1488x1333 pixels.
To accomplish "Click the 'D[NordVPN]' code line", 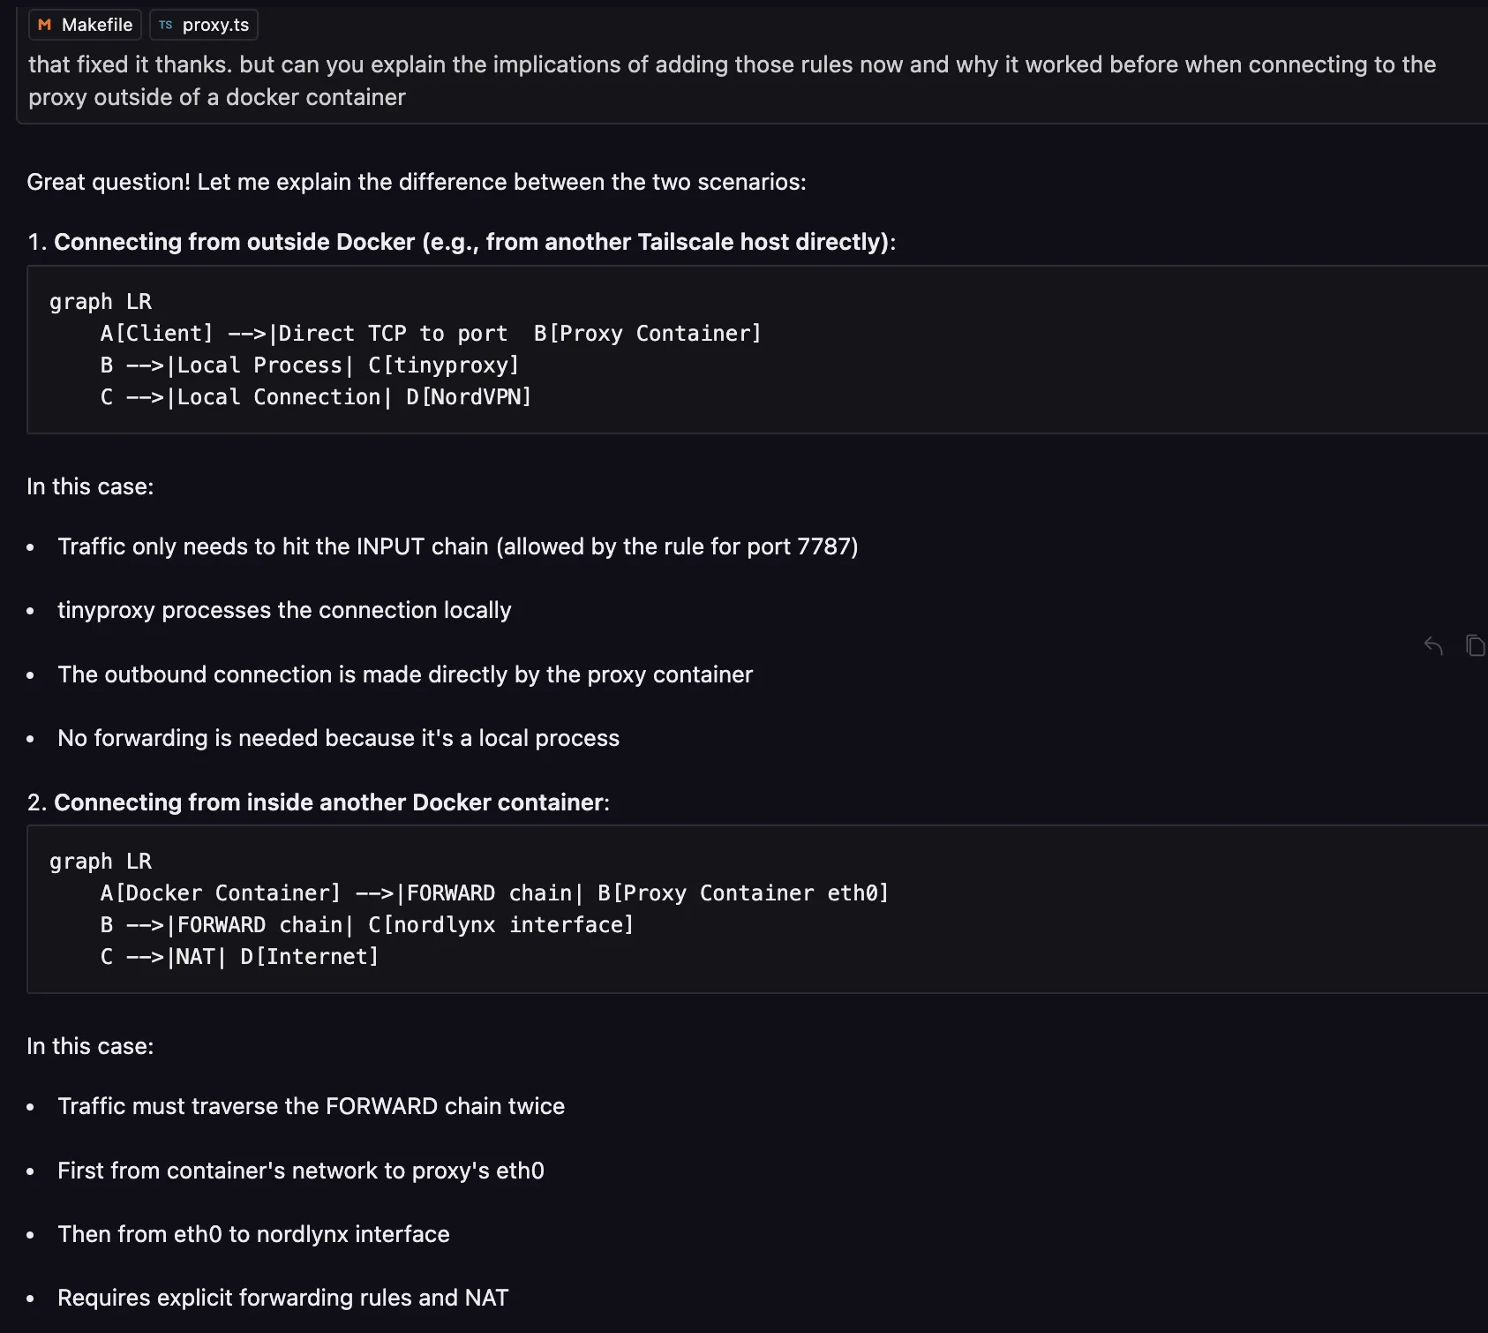I will click(315, 397).
